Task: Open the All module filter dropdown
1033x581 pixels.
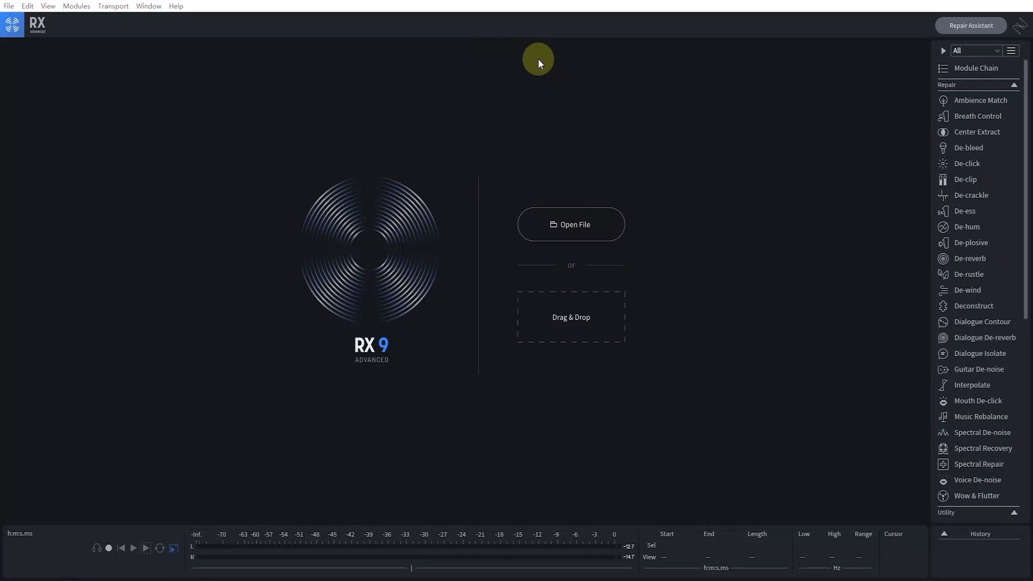Action: (x=975, y=50)
